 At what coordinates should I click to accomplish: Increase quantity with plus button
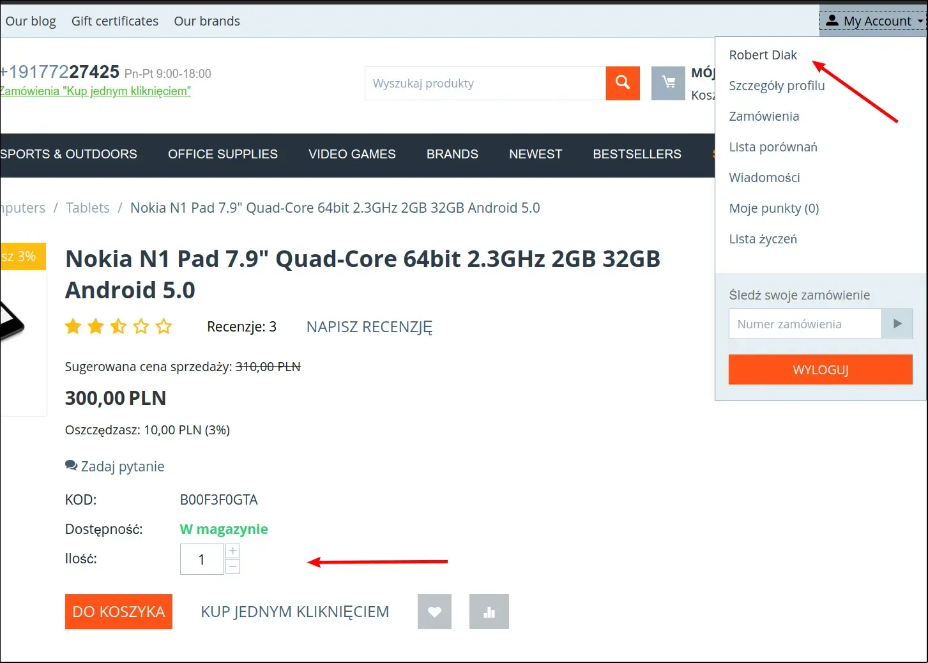(233, 551)
